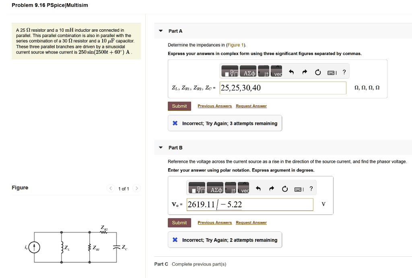Screen dimensions: 412x278
Task: Submit the Part A answer
Action: click(x=179, y=106)
